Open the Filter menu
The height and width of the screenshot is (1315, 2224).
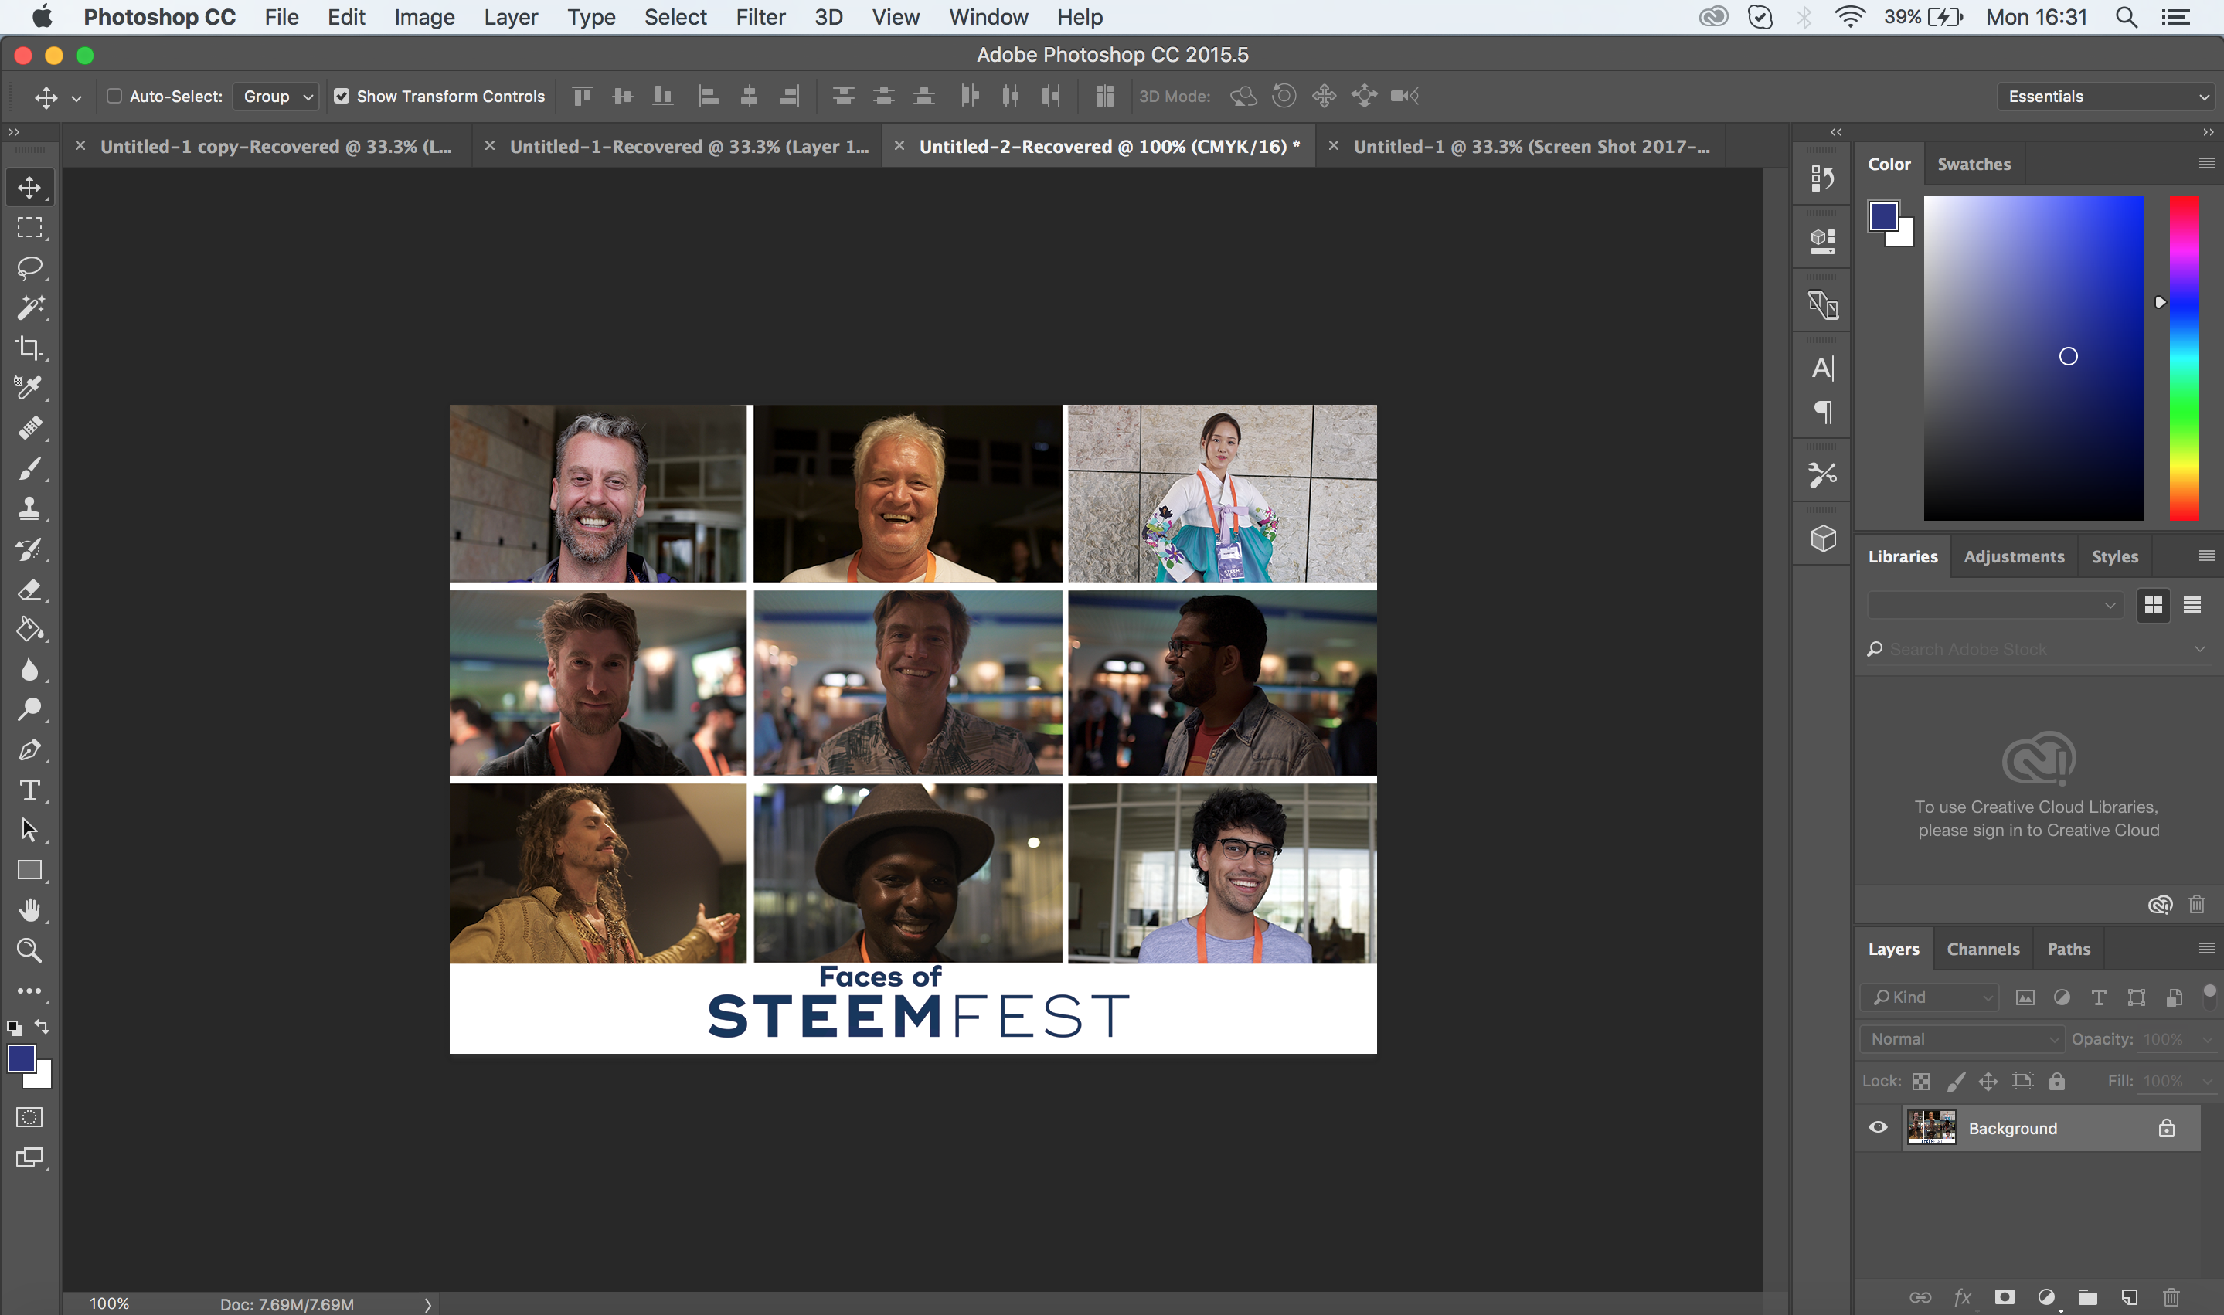point(759,17)
